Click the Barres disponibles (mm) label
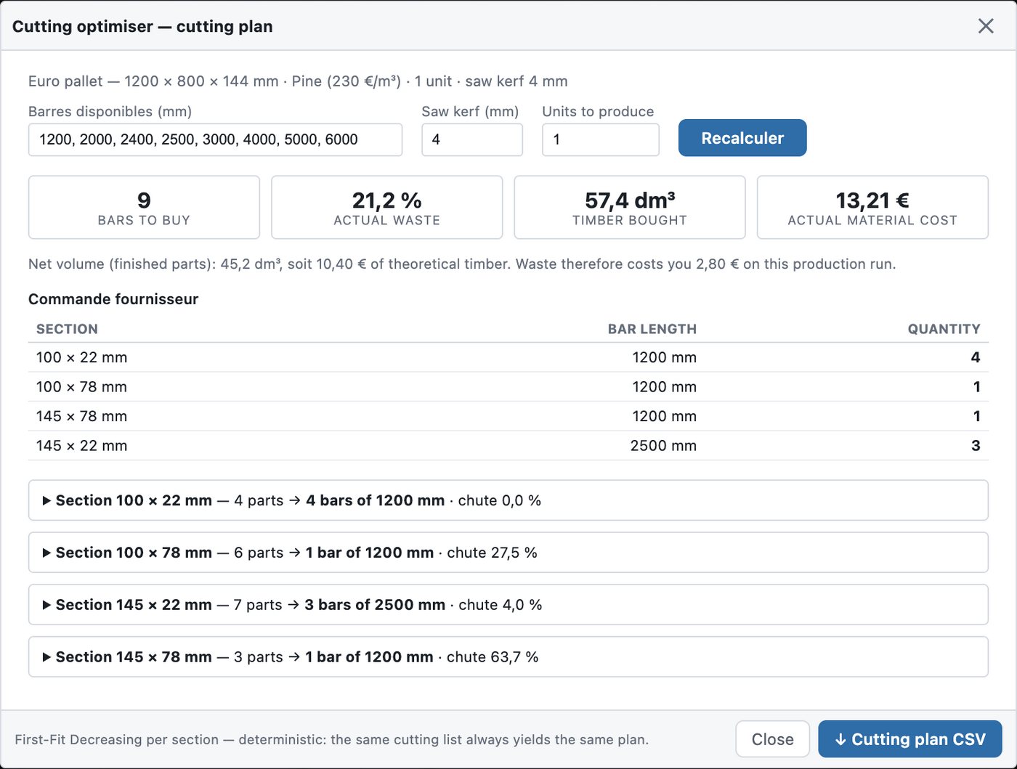The height and width of the screenshot is (769, 1017). [x=110, y=112]
